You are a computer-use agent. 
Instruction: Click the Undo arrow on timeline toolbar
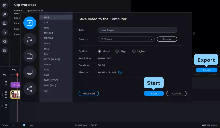pyautogui.click(x=14, y=70)
